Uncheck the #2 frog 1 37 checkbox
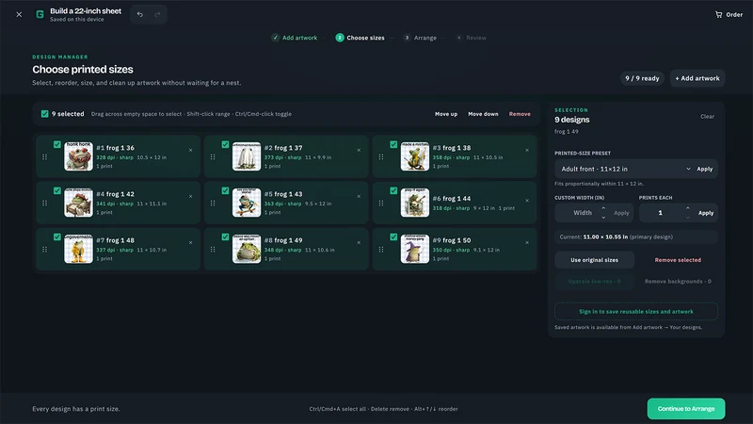753x424 pixels. pos(225,144)
